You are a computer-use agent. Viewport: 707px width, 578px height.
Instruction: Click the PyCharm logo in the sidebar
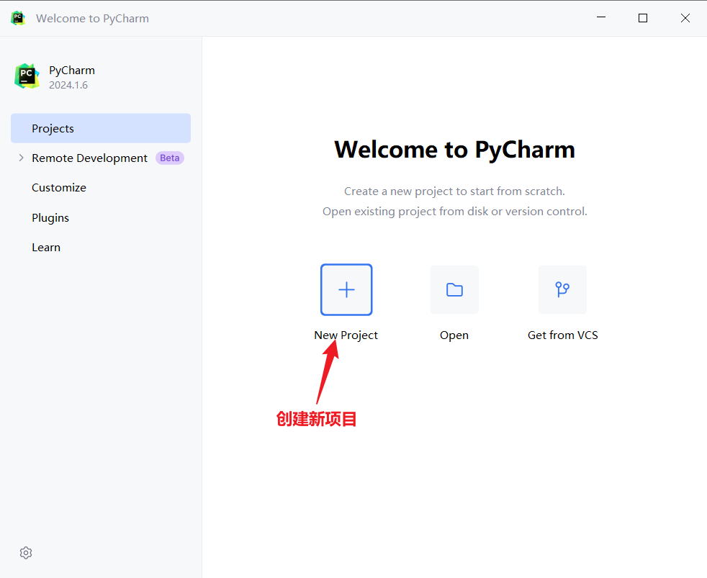[x=27, y=76]
